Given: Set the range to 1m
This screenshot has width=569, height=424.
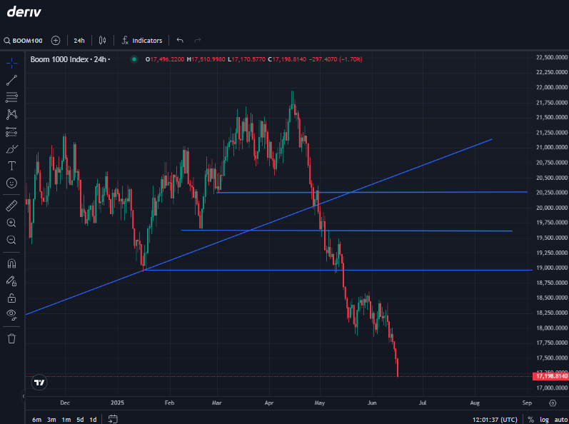Looking at the screenshot, I should pyautogui.click(x=66, y=419).
